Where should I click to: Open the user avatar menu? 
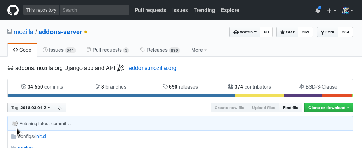pyautogui.click(x=348, y=10)
